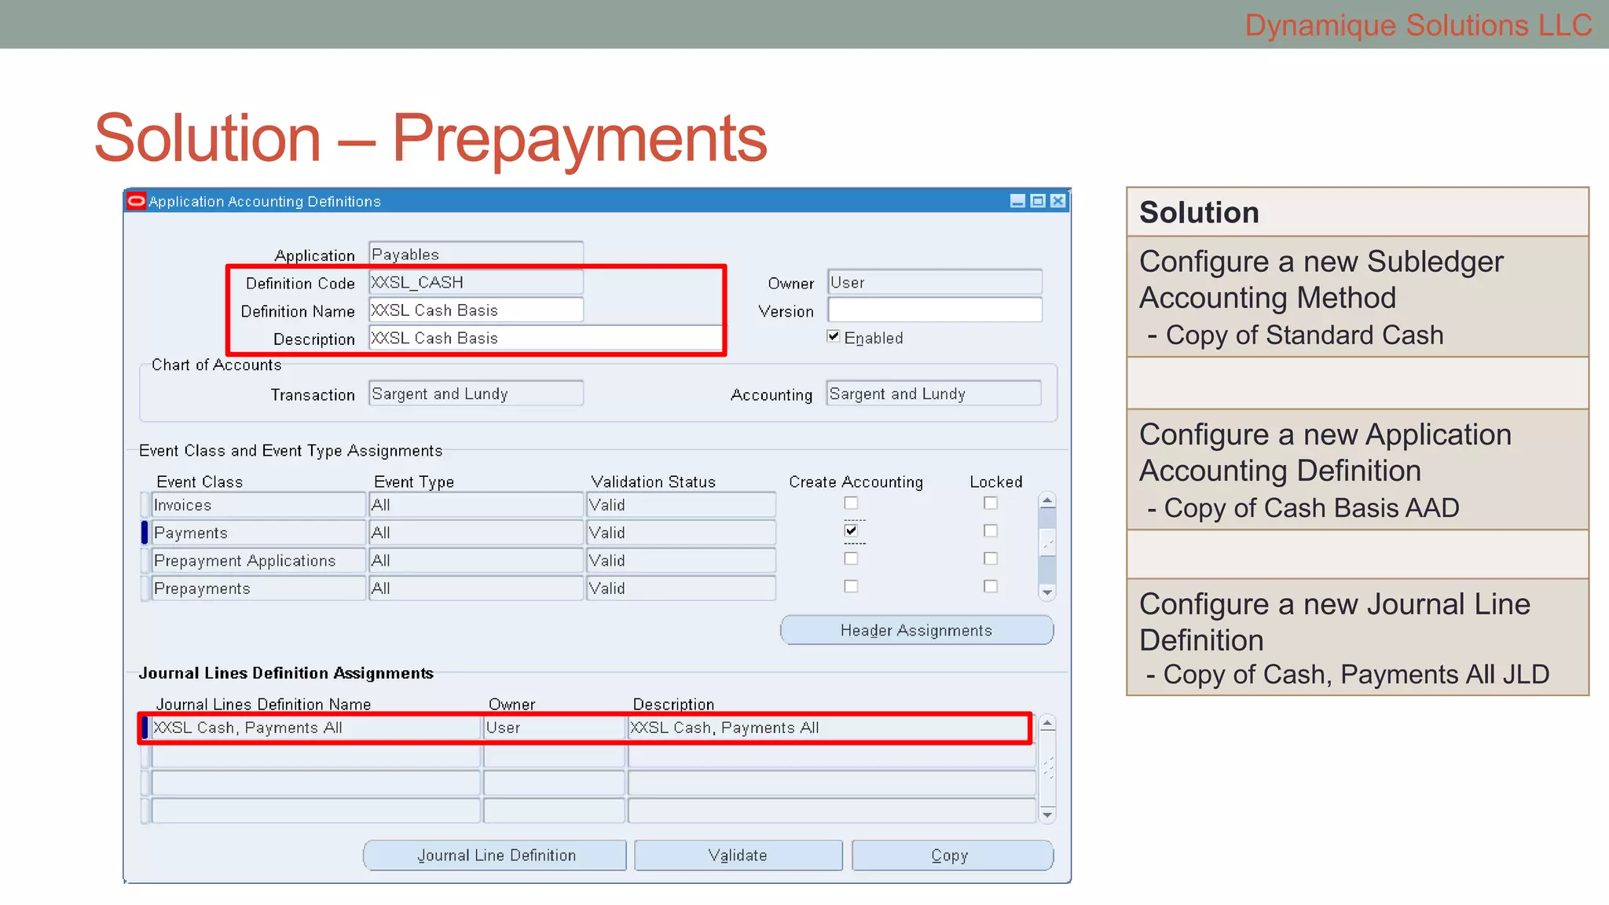This screenshot has height=905, width=1609.
Task: Open the Header Assignments button
Action: tap(916, 630)
